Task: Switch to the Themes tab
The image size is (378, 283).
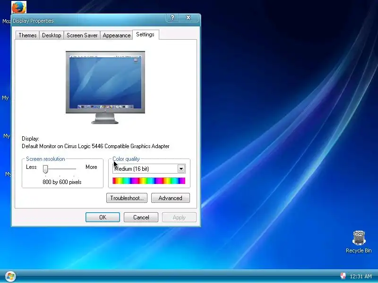Action: coord(27,35)
